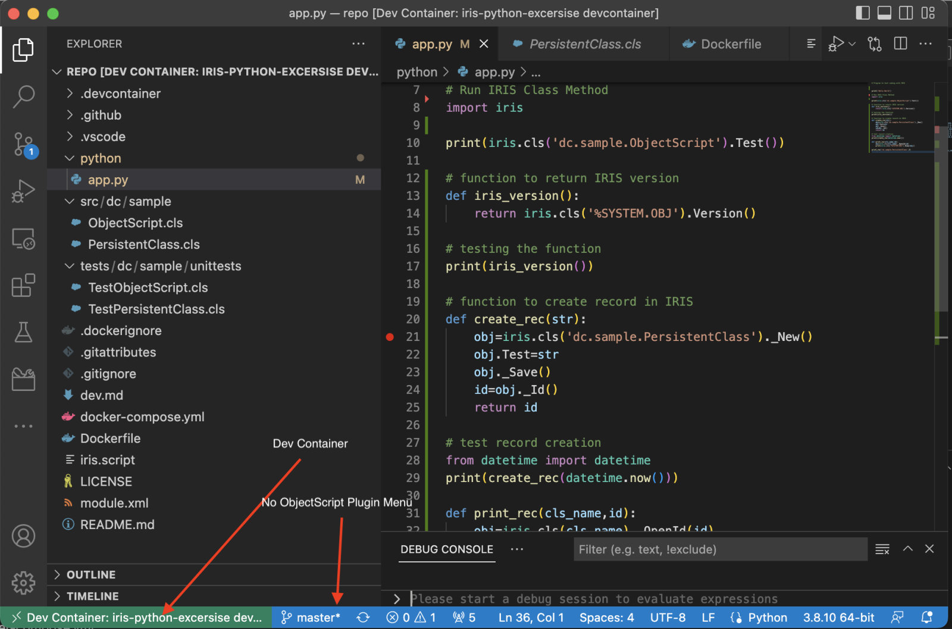Open the Manage gear icon

click(x=23, y=583)
